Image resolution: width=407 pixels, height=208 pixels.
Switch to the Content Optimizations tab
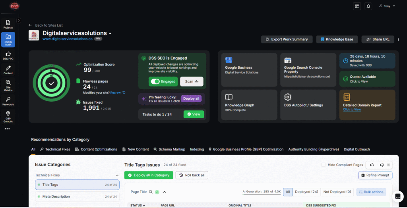(x=96, y=149)
